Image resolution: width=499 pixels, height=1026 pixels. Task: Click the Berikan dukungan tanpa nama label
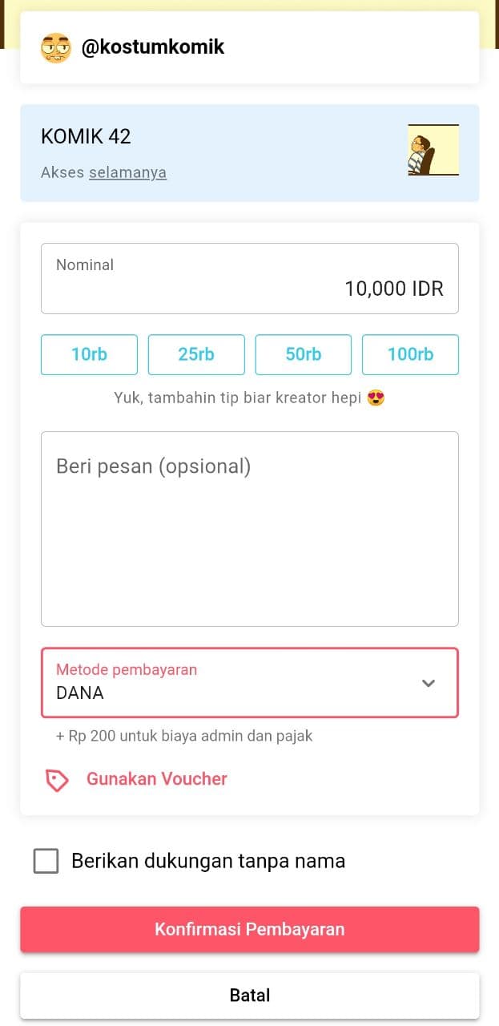[x=208, y=862]
